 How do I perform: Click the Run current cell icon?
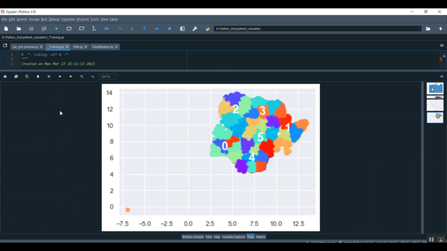coord(69,29)
